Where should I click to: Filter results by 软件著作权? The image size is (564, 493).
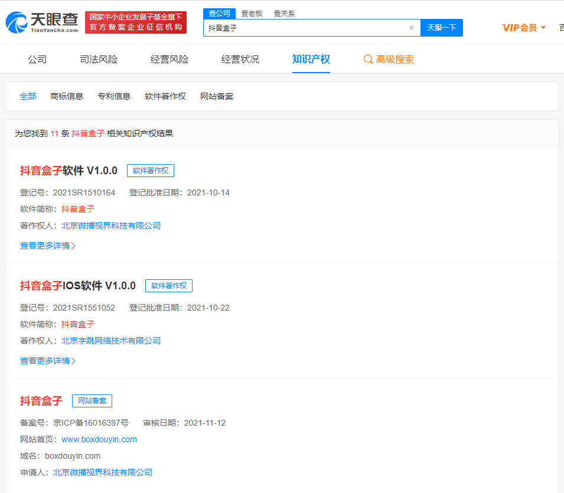click(165, 96)
